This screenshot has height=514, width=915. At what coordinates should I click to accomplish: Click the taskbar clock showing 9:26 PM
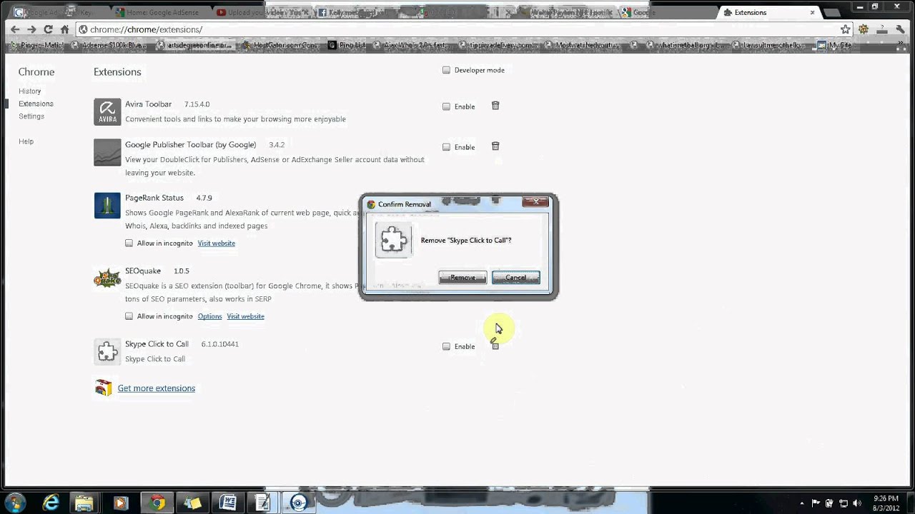pos(886,503)
